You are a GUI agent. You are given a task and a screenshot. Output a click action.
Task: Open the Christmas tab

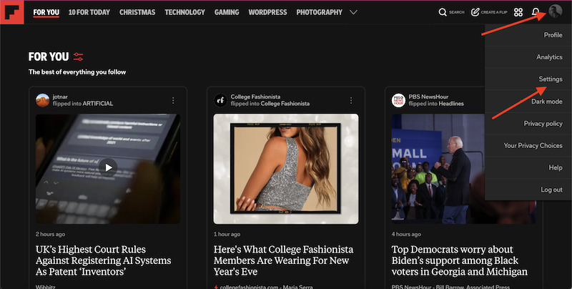pos(137,12)
